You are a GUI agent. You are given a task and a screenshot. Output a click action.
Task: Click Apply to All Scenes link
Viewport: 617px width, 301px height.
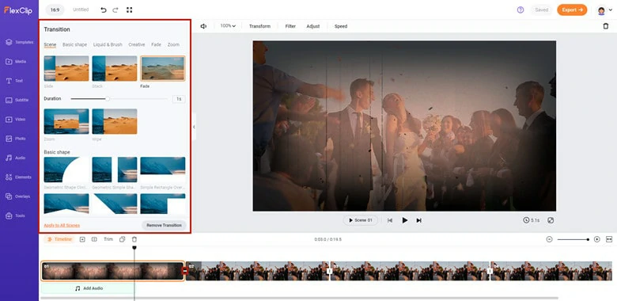coord(62,226)
